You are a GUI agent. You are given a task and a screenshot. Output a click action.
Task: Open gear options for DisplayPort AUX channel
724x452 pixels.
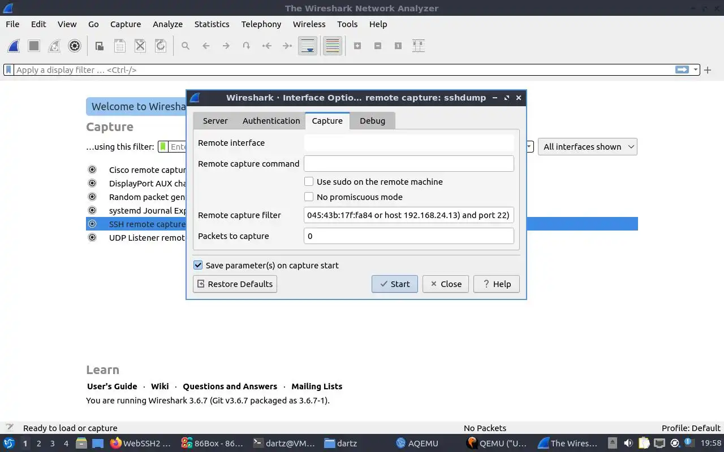pyautogui.click(x=92, y=183)
